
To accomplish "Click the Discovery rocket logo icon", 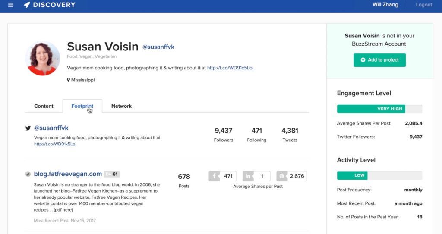I will click(x=27, y=5).
